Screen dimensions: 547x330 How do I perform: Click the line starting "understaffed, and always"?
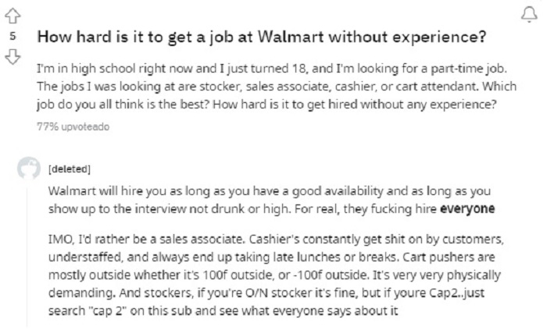click(x=271, y=257)
